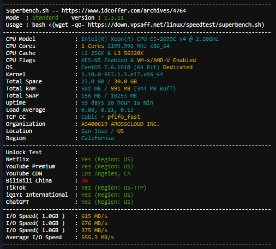Viewport: 276px width, 249px height.
Task: Click the 'Unlock Test' heading
Action: pos(24,153)
